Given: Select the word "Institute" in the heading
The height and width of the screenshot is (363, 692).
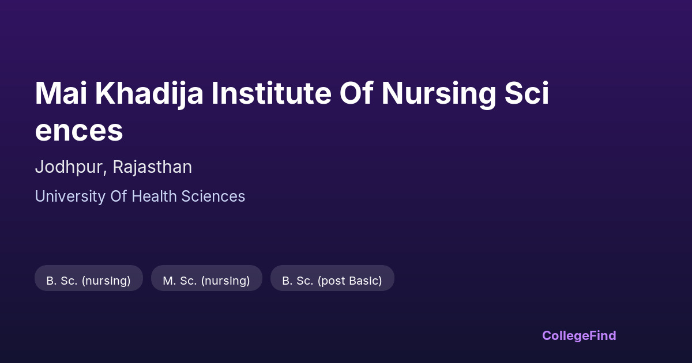Looking at the screenshot, I should pyautogui.click(x=271, y=93).
